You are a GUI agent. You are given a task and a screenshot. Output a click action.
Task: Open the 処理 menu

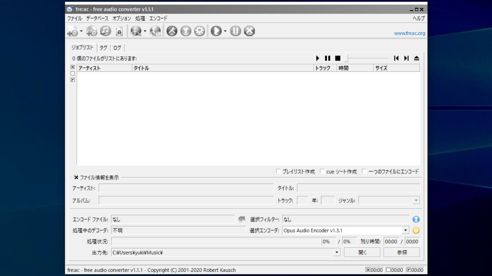pos(140,18)
